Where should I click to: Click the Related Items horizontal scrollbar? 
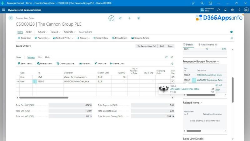point(194,131)
